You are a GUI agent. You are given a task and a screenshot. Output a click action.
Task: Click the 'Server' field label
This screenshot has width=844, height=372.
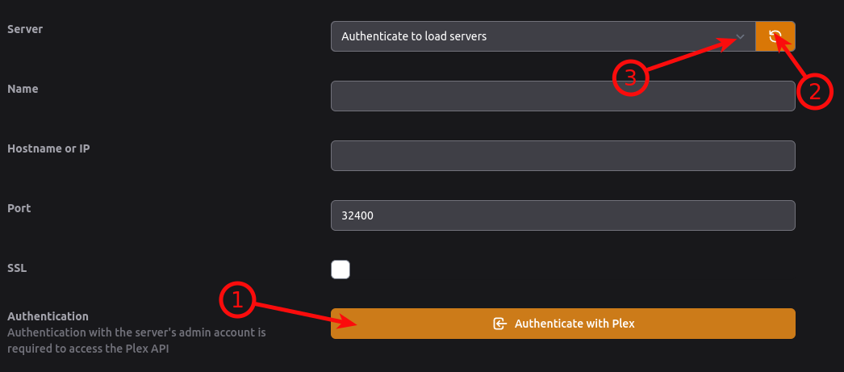[25, 29]
